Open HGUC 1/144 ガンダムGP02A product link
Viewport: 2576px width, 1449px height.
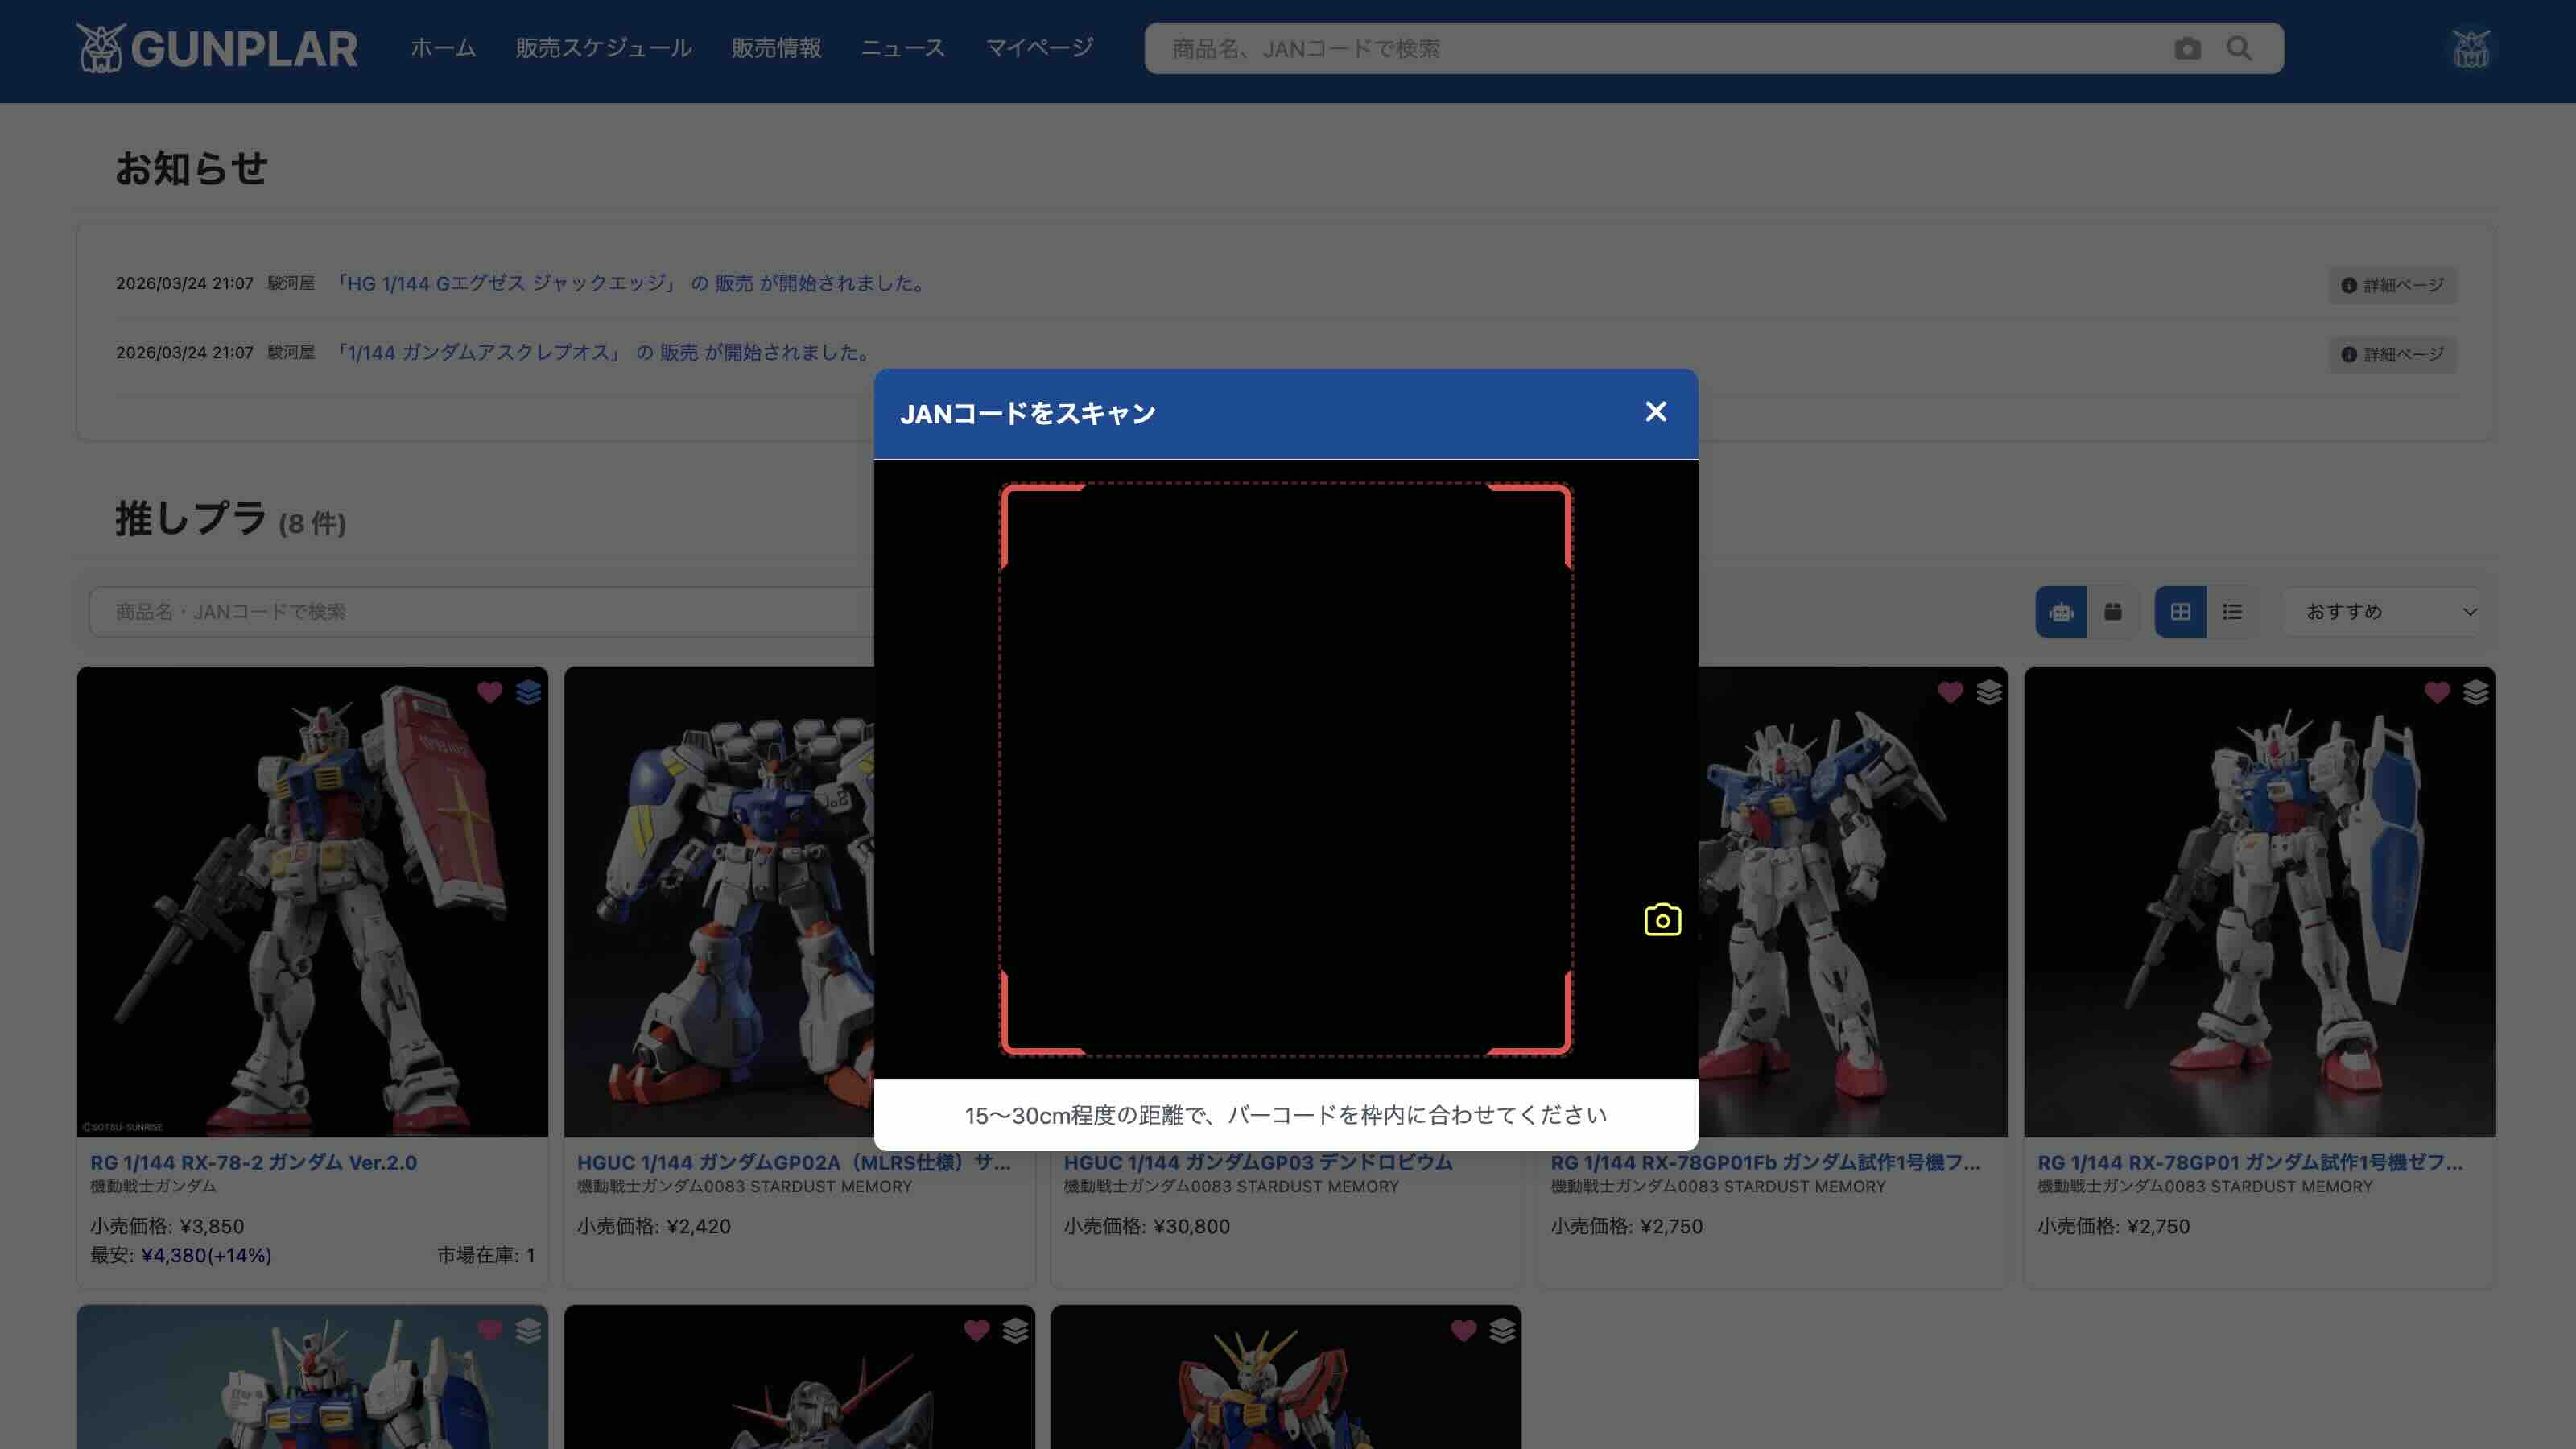793,1162
